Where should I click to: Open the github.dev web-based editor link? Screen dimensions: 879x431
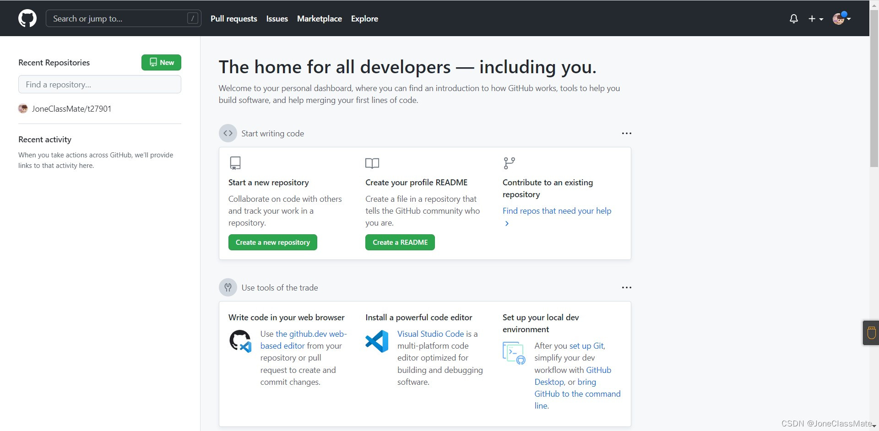click(304, 340)
